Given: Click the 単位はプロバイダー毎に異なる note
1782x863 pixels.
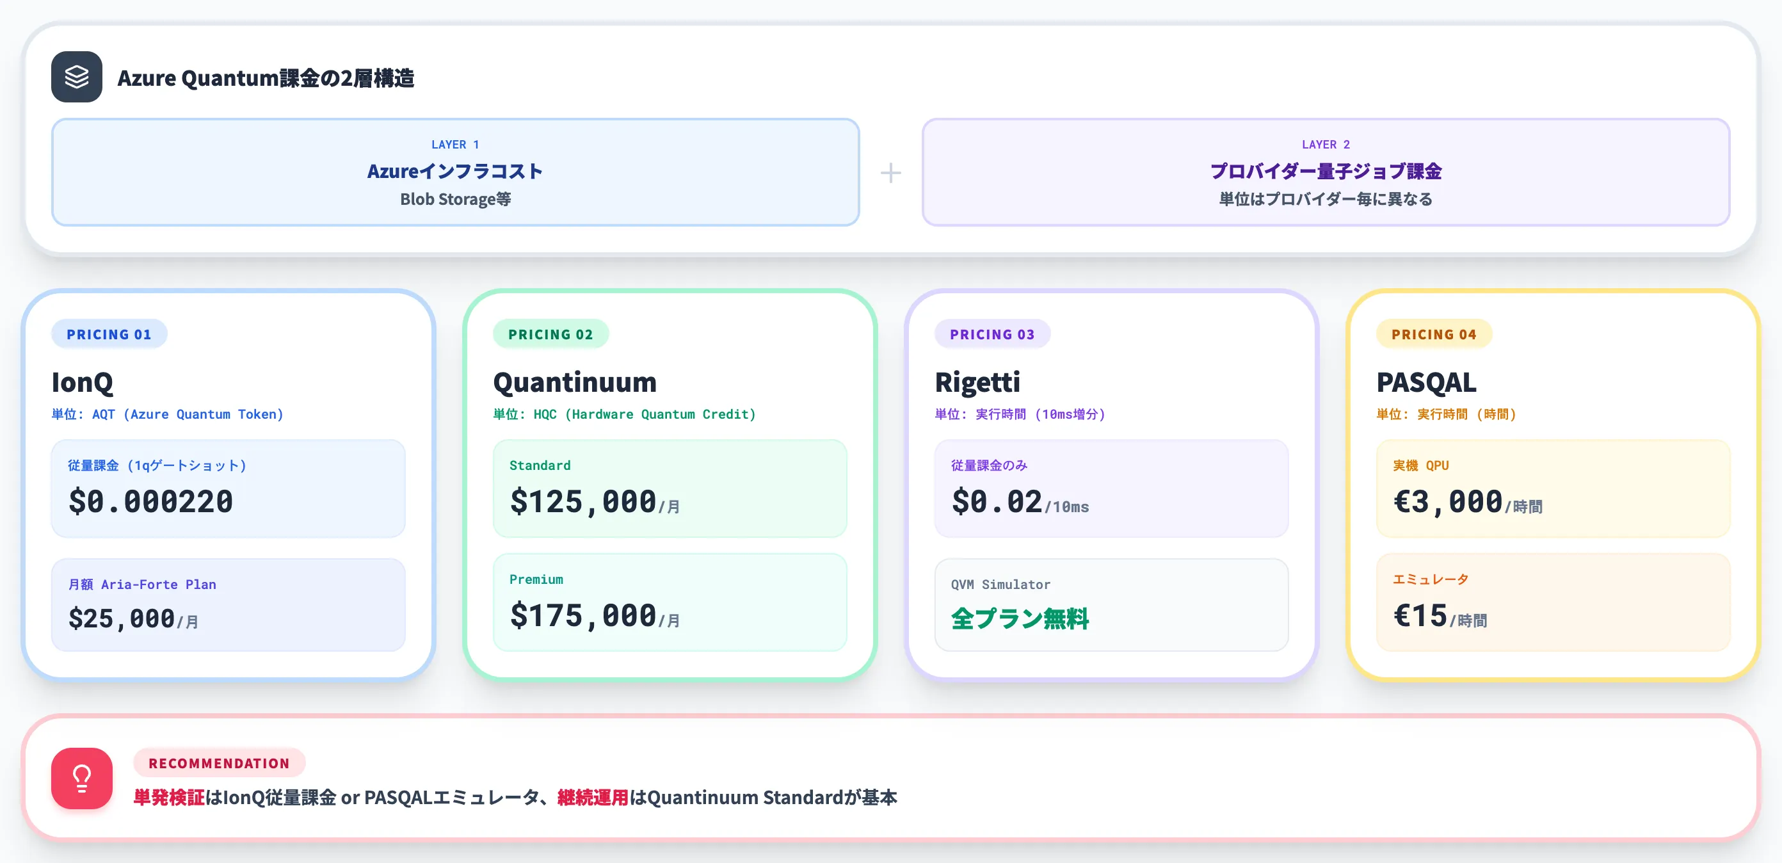Looking at the screenshot, I should (1326, 199).
